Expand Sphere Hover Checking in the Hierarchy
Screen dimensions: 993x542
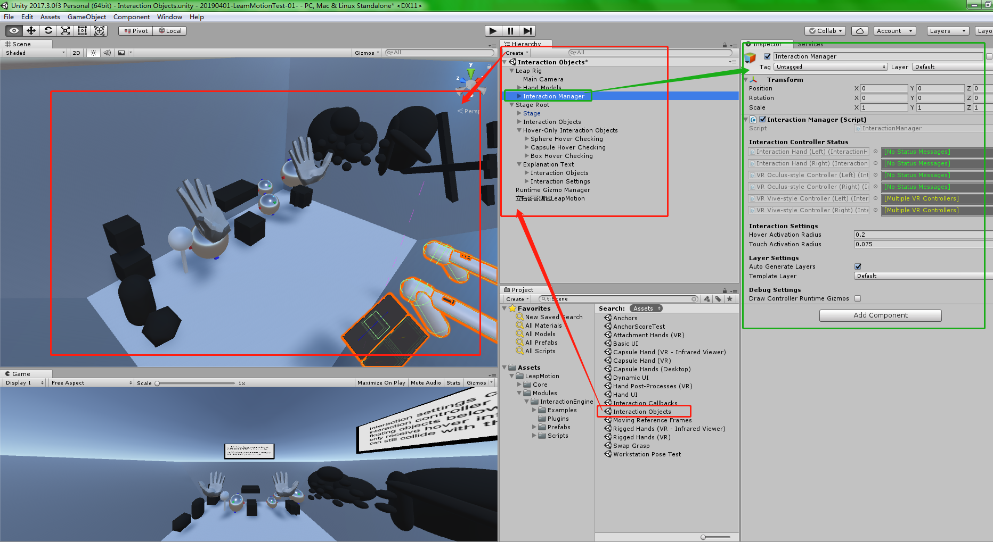[x=525, y=138]
